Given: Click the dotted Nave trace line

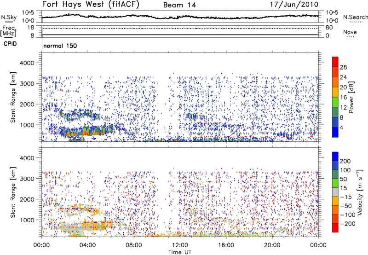Looking at the screenshot, I should click(x=180, y=29).
